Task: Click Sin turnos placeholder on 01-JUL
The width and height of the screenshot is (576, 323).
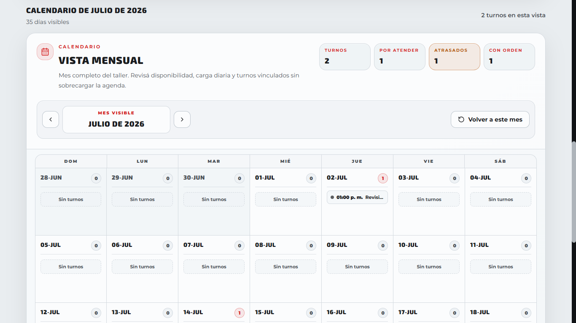Action: point(285,199)
